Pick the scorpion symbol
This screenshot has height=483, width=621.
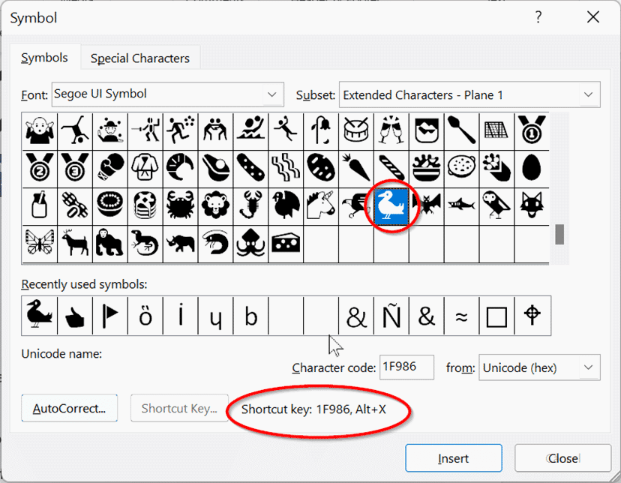250,205
